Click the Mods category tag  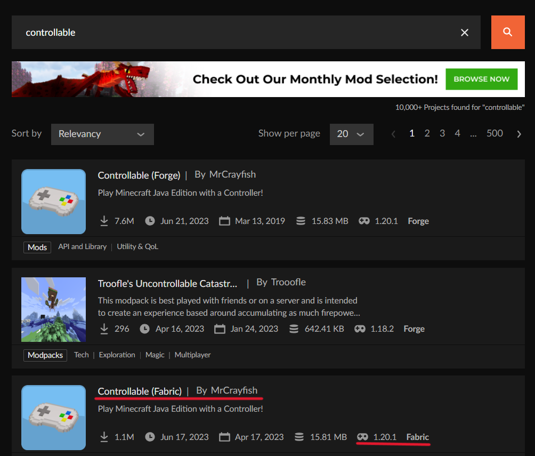[37, 247]
